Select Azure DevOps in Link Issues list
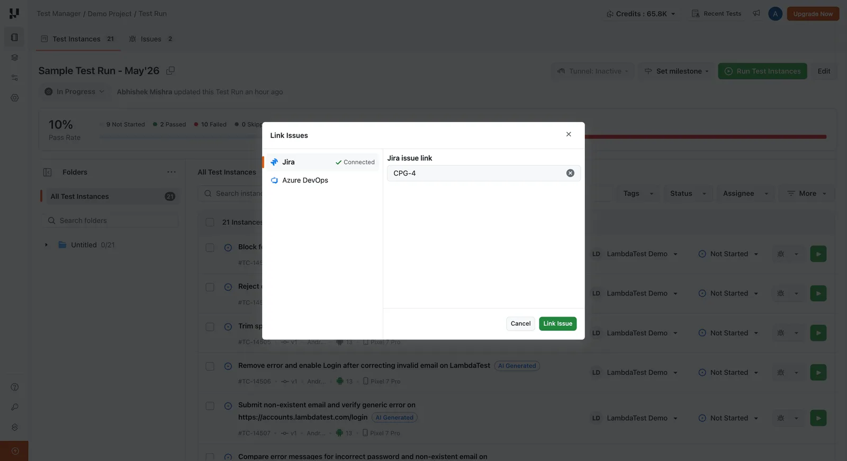This screenshot has height=461, width=847. point(322,180)
